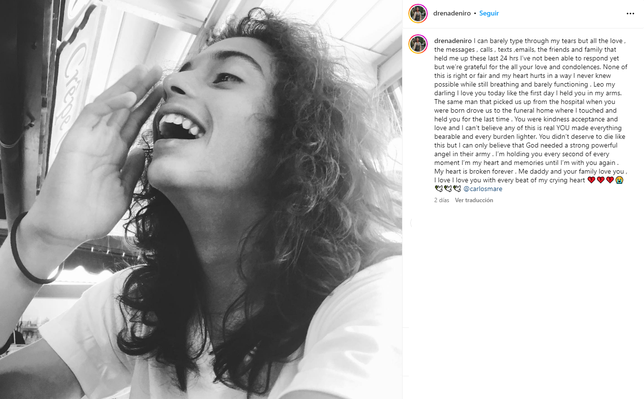
Task: Click the middle dove emoji
Action: [x=448, y=189]
